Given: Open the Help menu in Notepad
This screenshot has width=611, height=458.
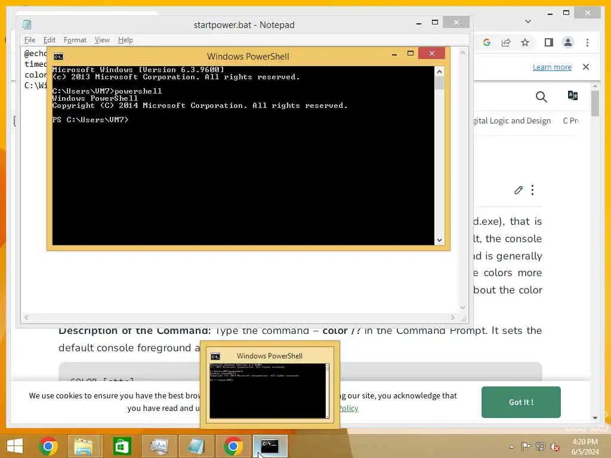Looking at the screenshot, I should [x=125, y=40].
